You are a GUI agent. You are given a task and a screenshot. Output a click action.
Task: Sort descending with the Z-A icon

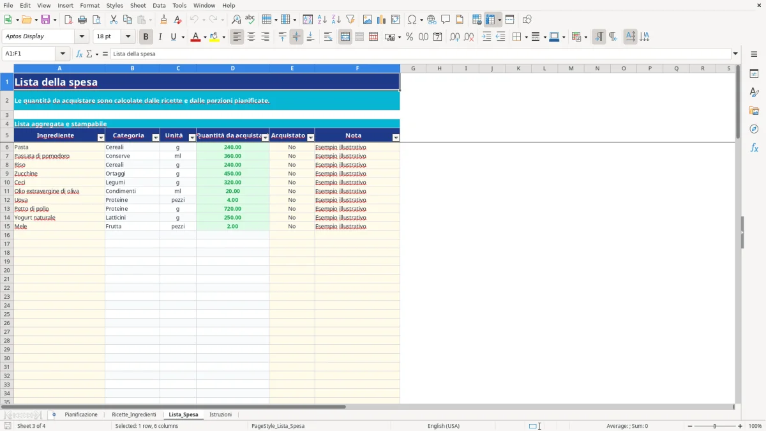[336, 20]
